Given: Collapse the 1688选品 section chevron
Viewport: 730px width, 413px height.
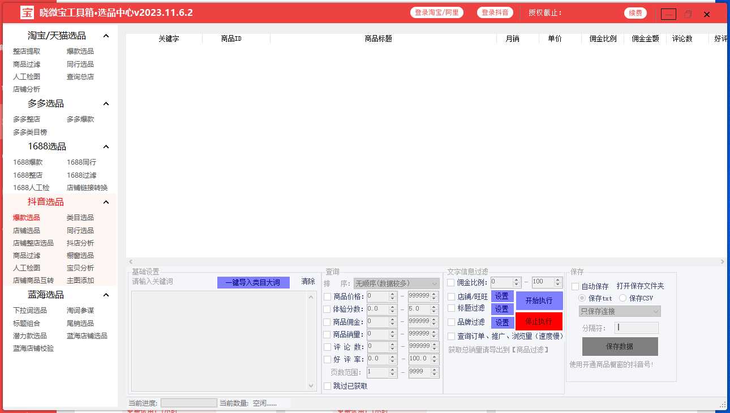Looking at the screenshot, I should (106, 147).
